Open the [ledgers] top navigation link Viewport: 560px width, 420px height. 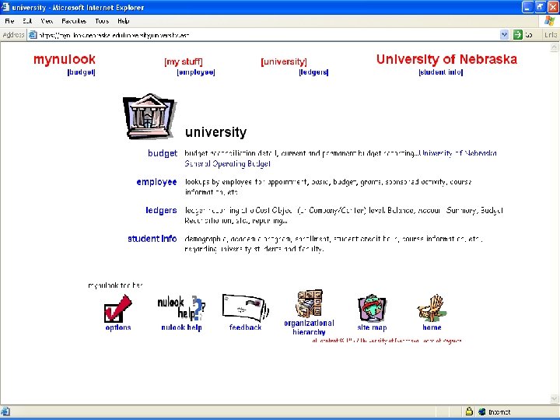click(x=313, y=72)
